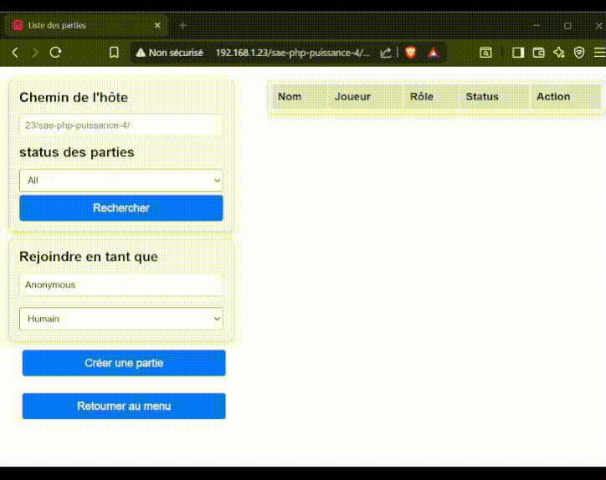Click the "Créer une partie" button
The height and width of the screenshot is (480, 606).
[x=124, y=363]
